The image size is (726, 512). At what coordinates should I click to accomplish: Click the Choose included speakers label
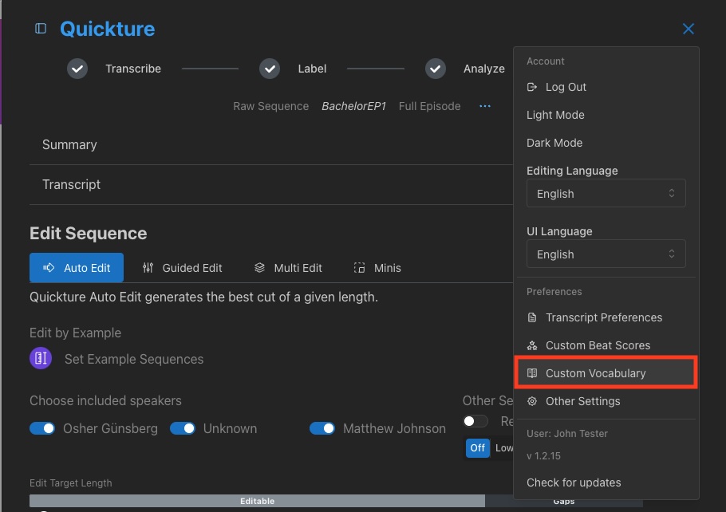coord(105,400)
